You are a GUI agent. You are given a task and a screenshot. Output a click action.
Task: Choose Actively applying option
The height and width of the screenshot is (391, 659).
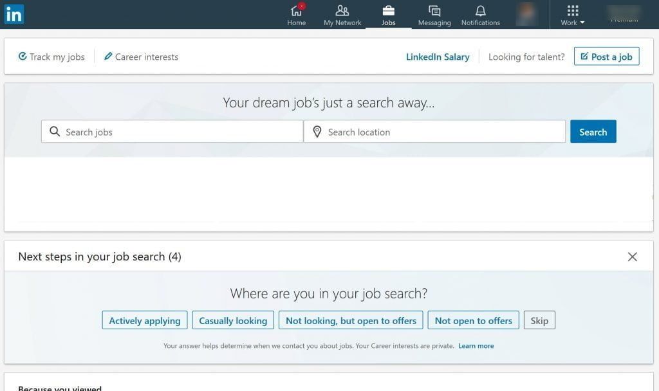(145, 320)
